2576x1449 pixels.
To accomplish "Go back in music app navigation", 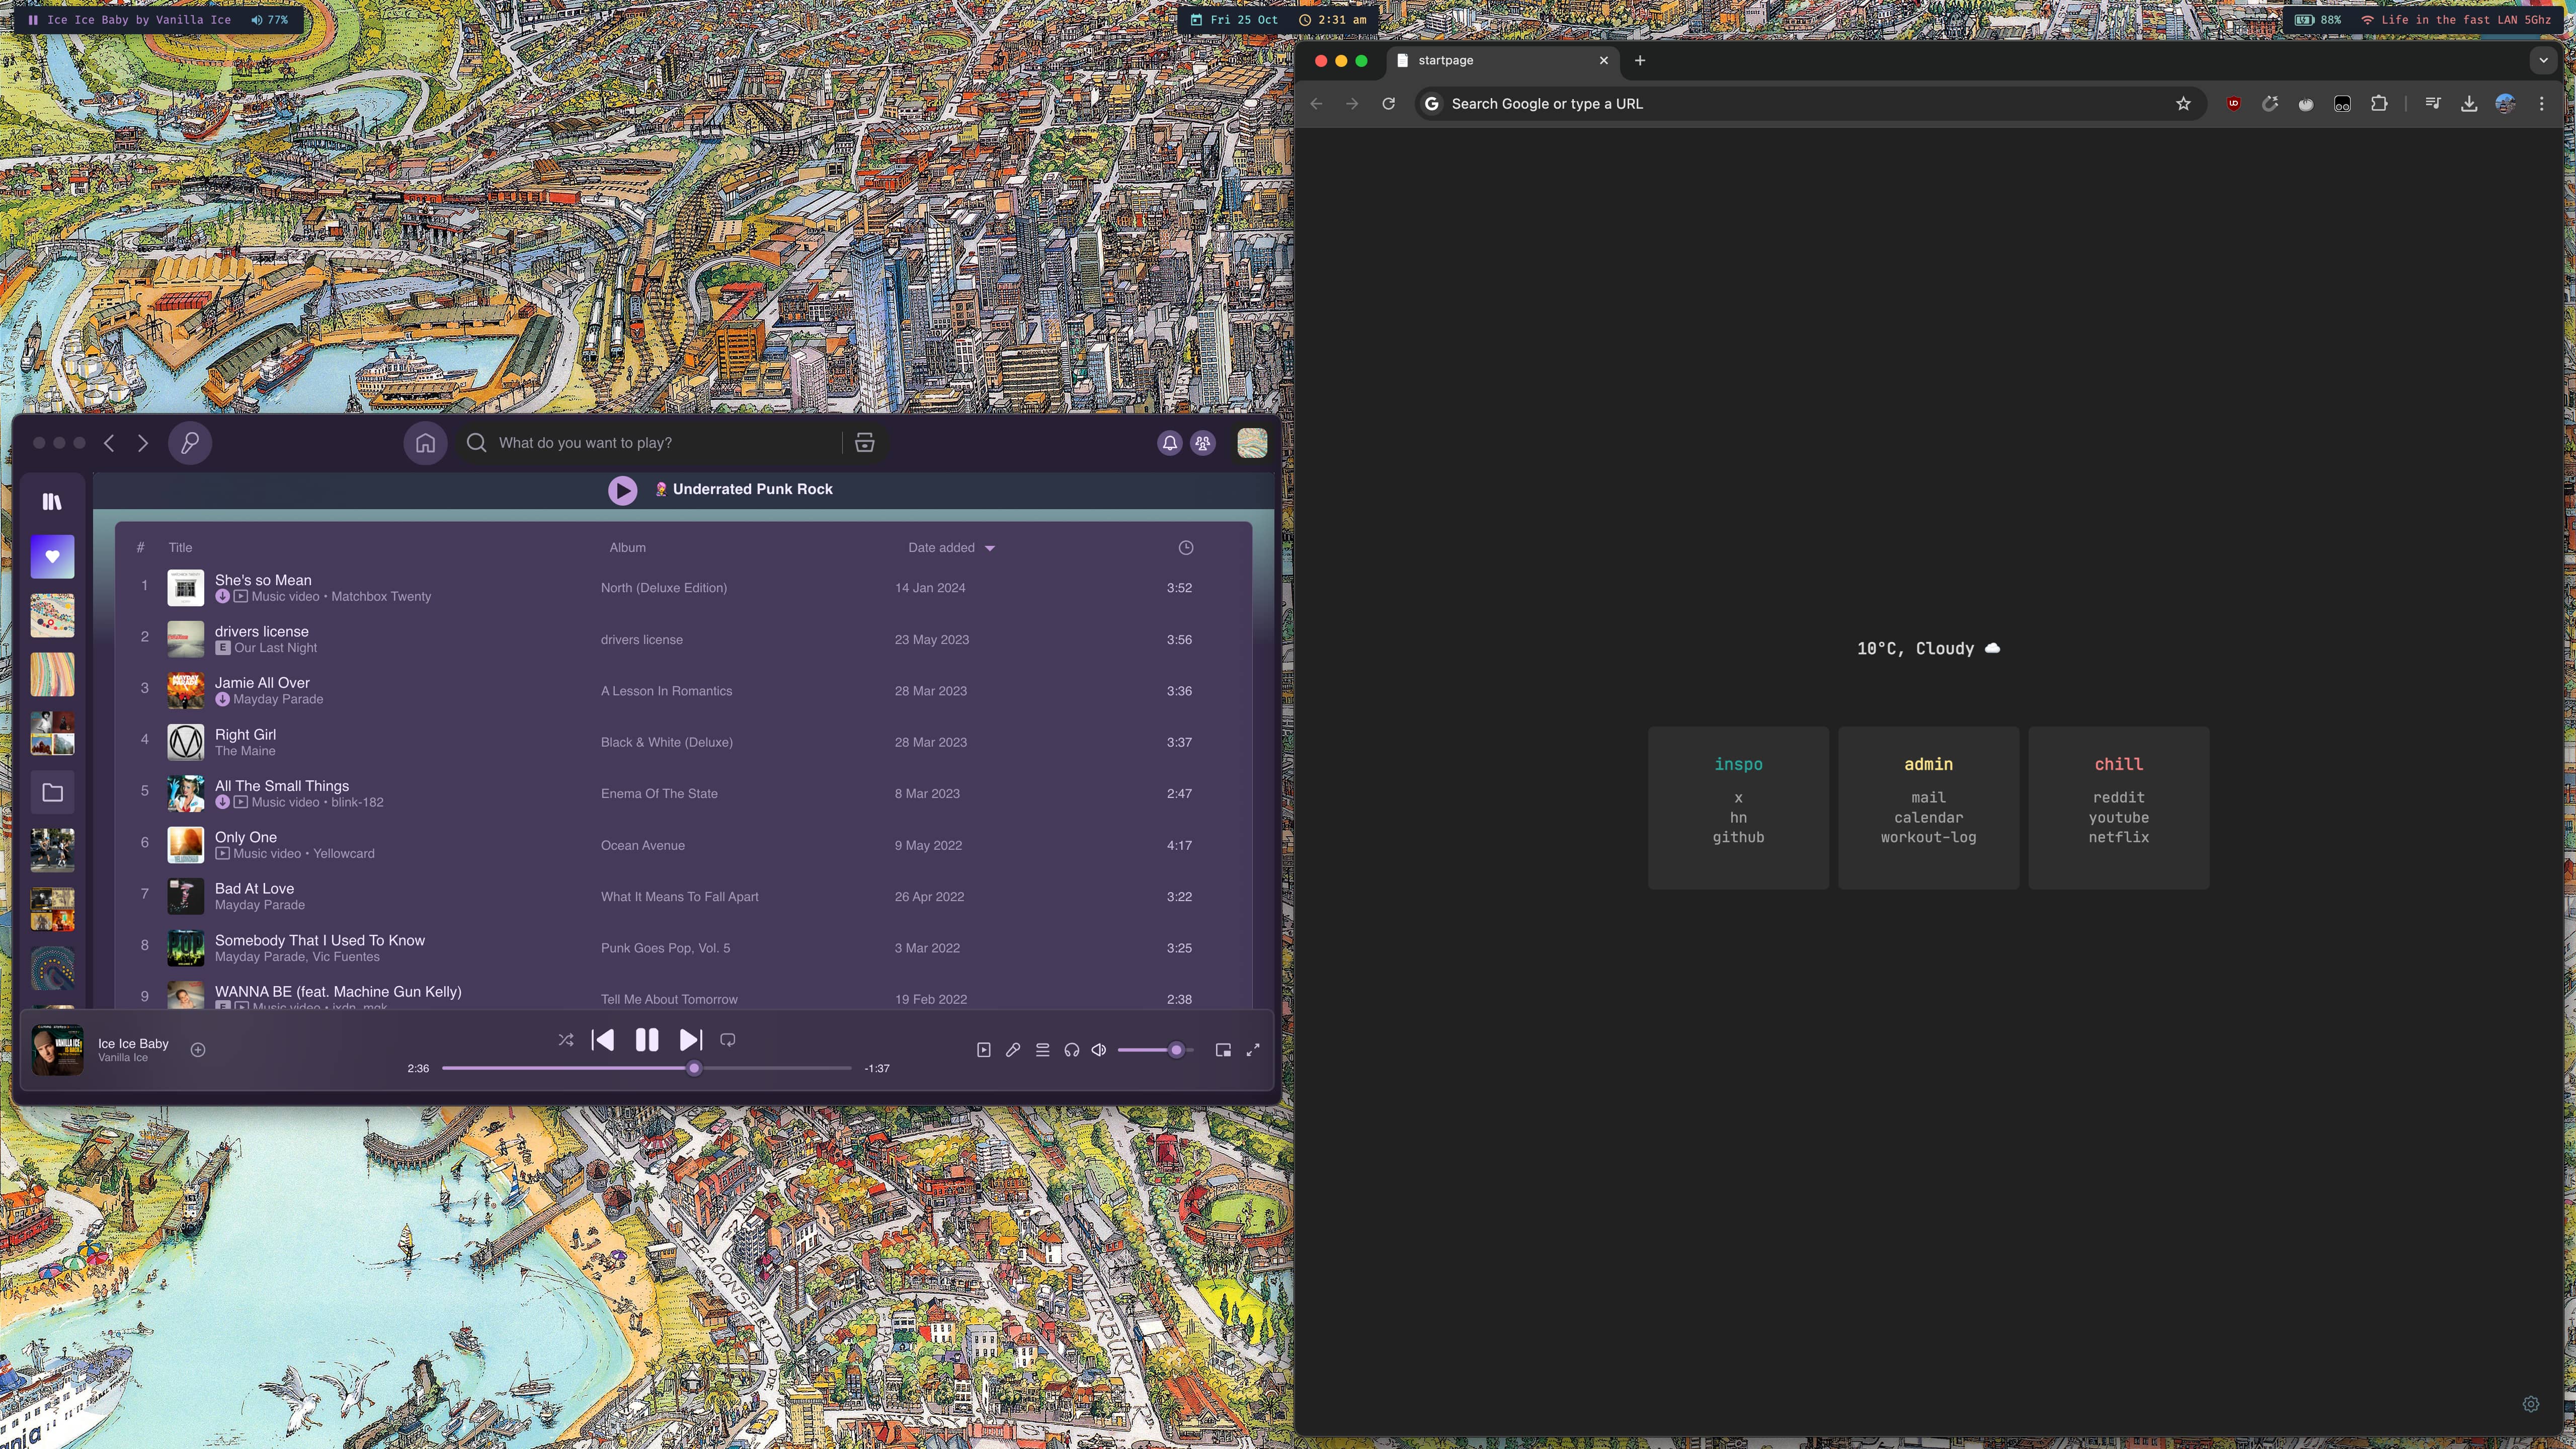I will click(x=109, y=443).
